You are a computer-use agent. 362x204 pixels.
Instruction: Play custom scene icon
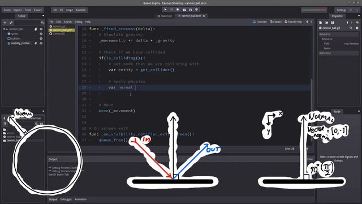(191, 10)
